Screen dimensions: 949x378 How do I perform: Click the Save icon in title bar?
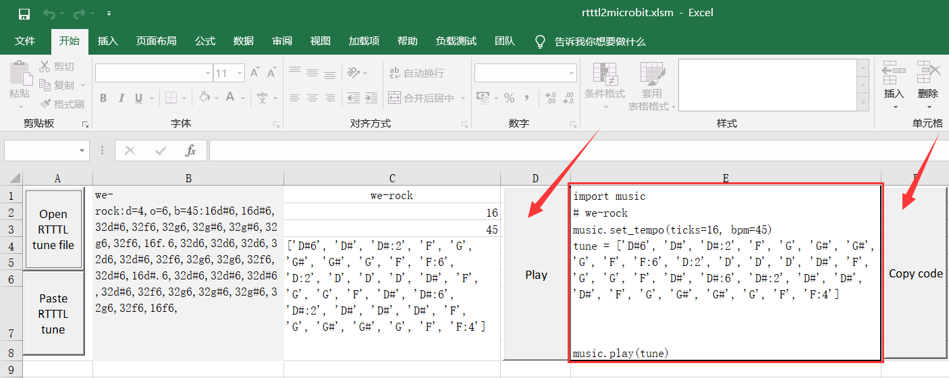24,13
